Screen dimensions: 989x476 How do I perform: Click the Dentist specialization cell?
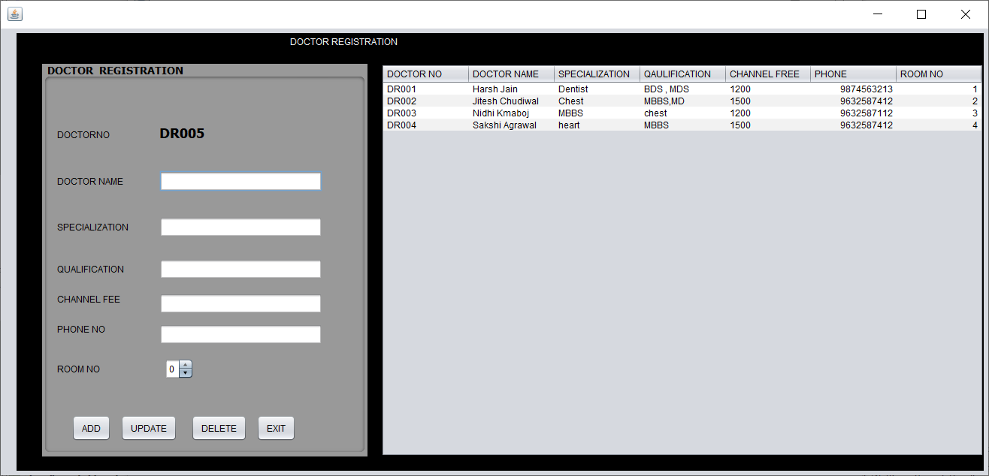[597, 89]
